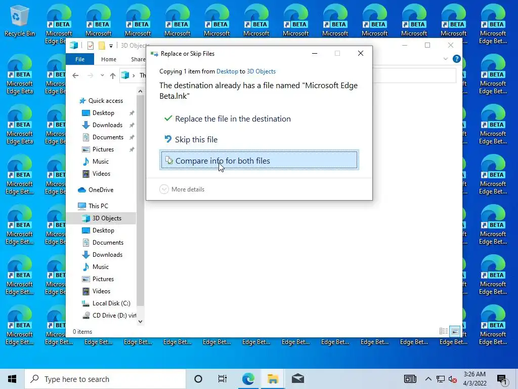Open Music under Quick access
The height and width of the screenshot is (389, 518).
(101, 162)
